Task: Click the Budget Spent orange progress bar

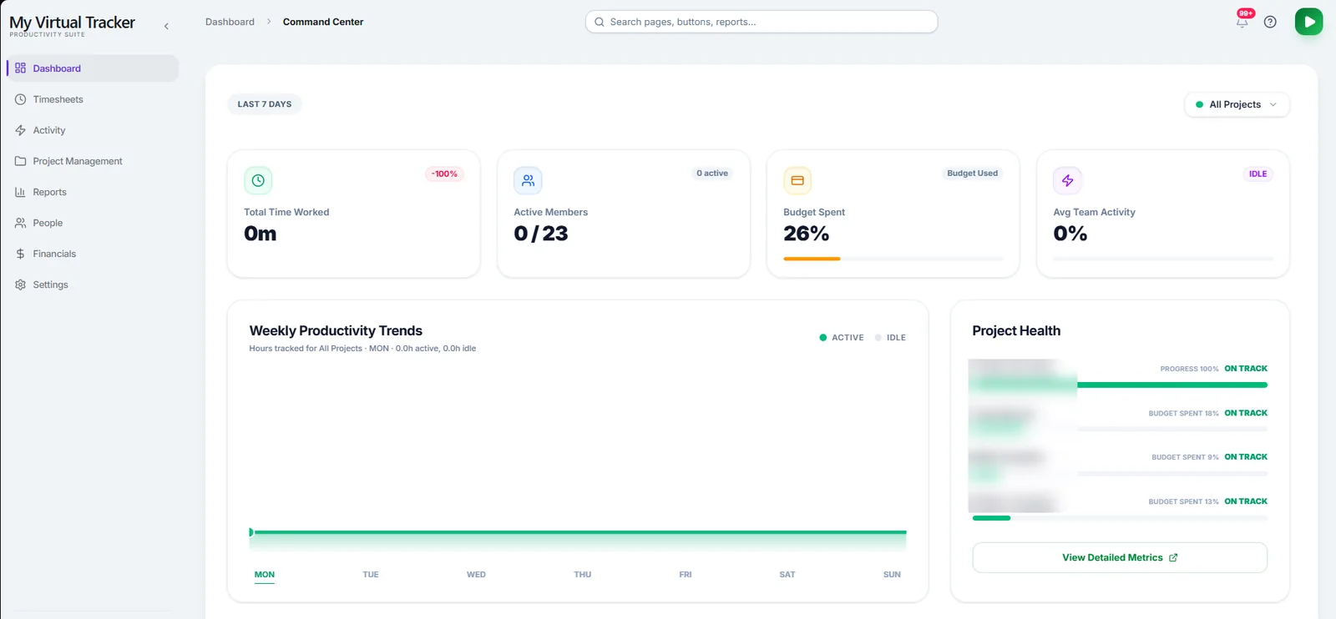Action: pyautogui.click(x=812, y=259)
